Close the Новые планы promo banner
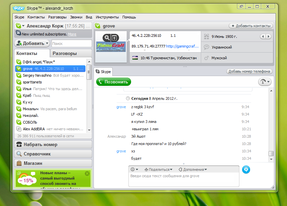 tap(87, 173)
